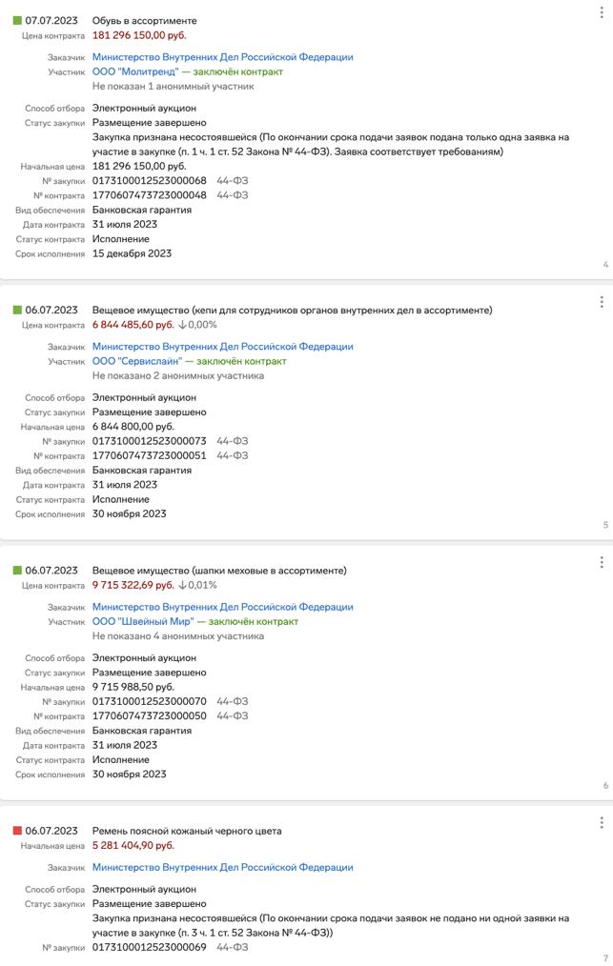Screen dimensions: 613x966
Task: Open participant ООО "Сервислайн" link
Action: [137, 361]
